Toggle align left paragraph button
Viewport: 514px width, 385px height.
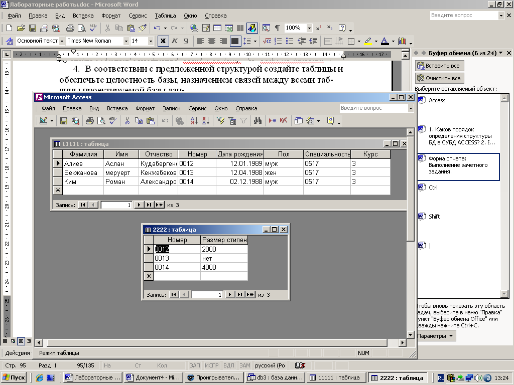(200, 41)
